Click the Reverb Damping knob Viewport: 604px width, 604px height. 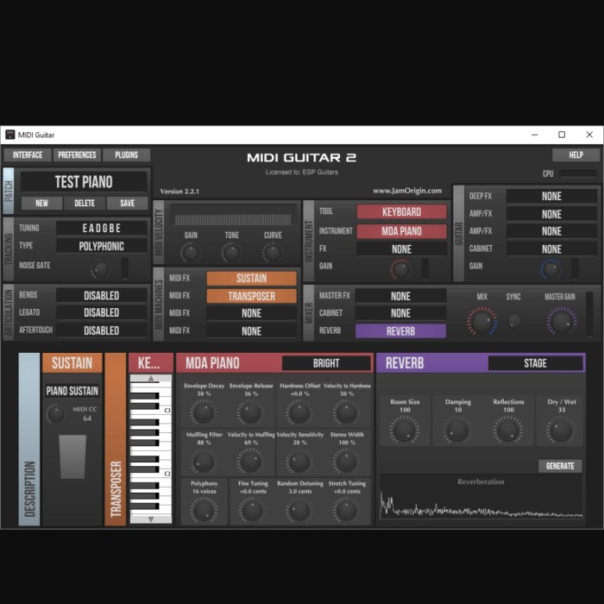(x=457, y=431)
